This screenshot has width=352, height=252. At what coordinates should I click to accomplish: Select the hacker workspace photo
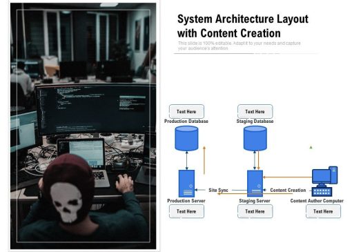pyautogui.click(x=83, y=126)
